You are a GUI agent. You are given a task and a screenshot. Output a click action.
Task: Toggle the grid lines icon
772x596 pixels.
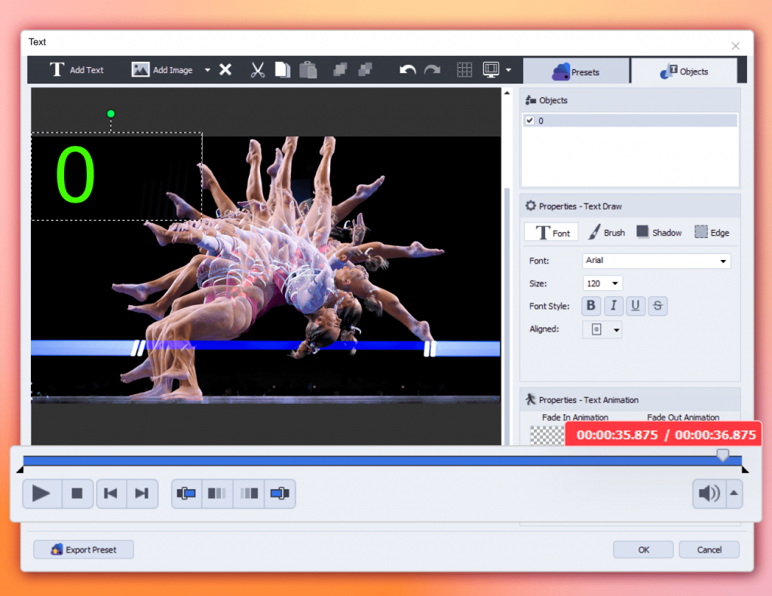tap(465, 70)
